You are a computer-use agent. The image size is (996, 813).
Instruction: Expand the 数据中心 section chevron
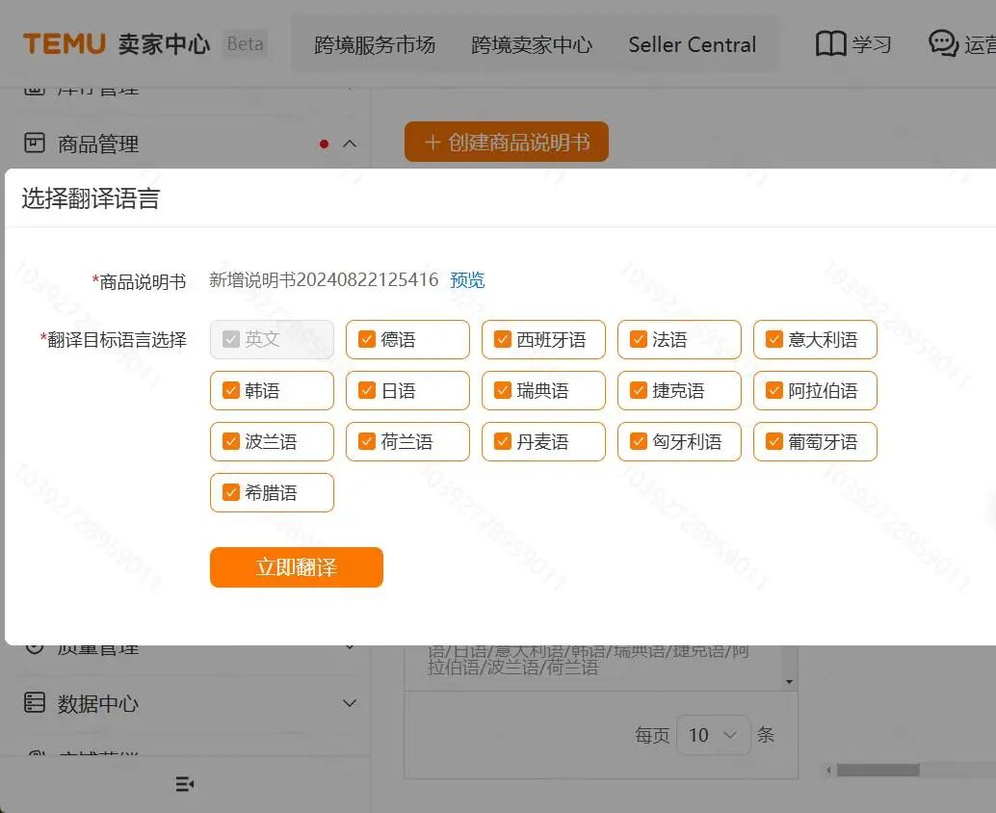pos(350,703)
